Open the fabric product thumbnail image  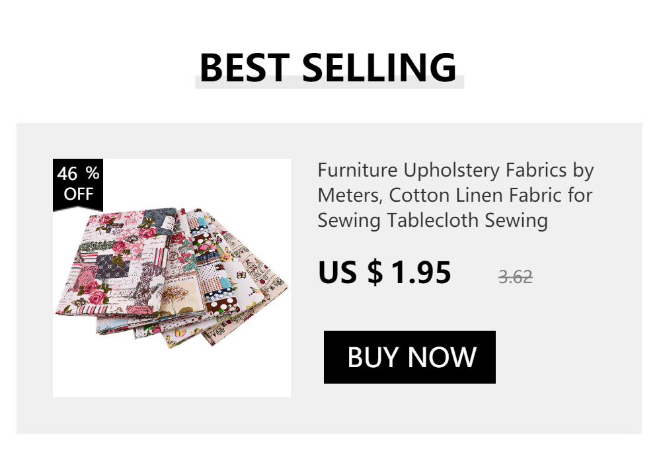172,277
